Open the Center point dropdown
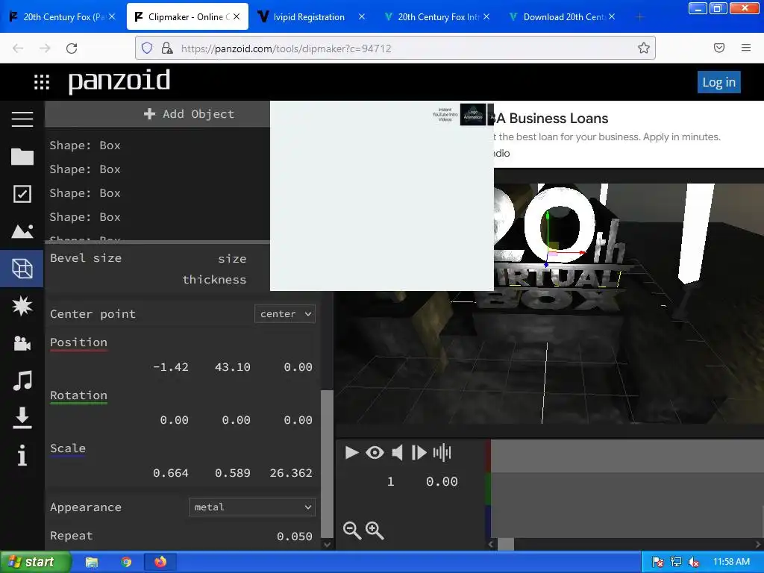 click(285, 314)
